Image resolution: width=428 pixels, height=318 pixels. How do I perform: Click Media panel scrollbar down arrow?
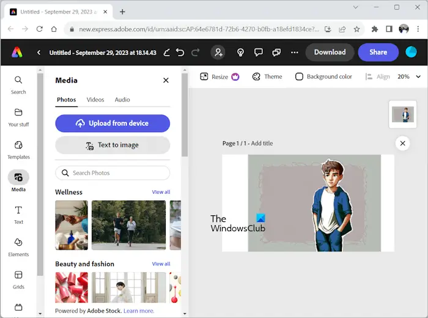[x=185, y=314]
